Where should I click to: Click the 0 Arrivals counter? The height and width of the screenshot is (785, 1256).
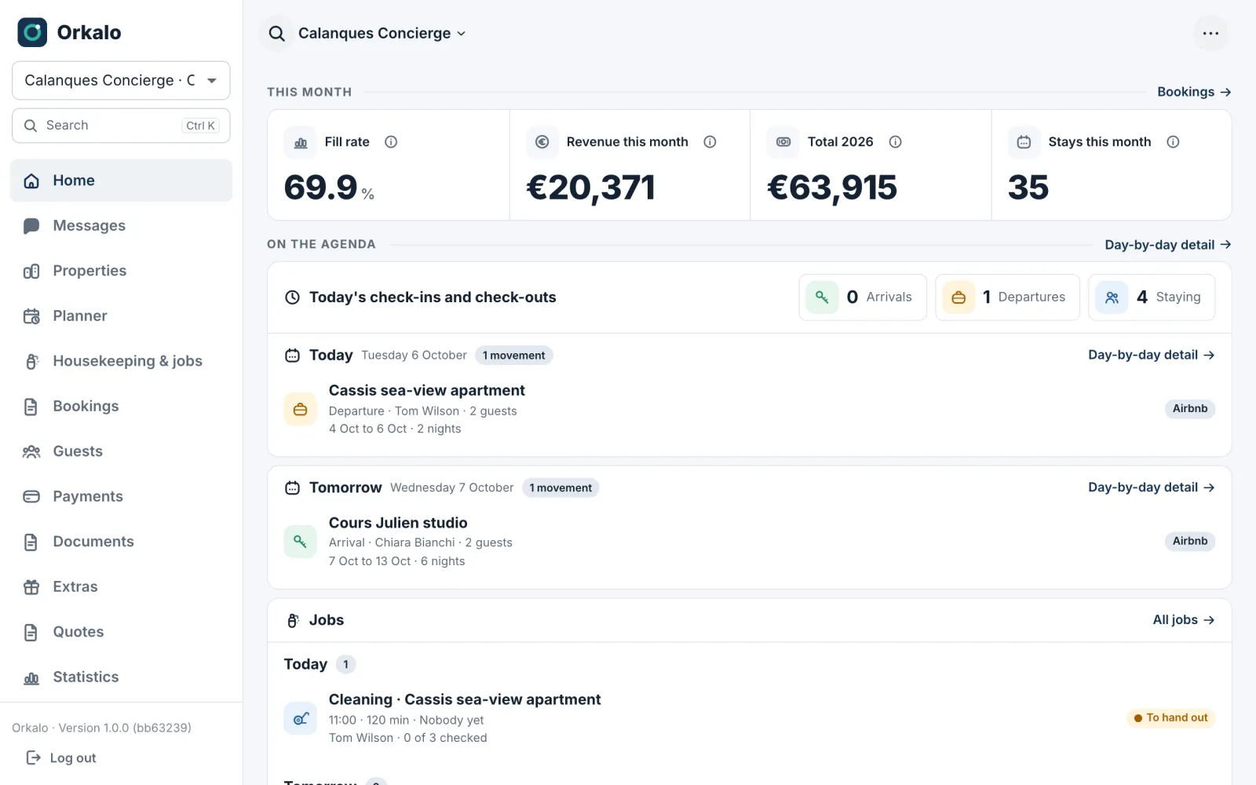[x=863, y=298]
